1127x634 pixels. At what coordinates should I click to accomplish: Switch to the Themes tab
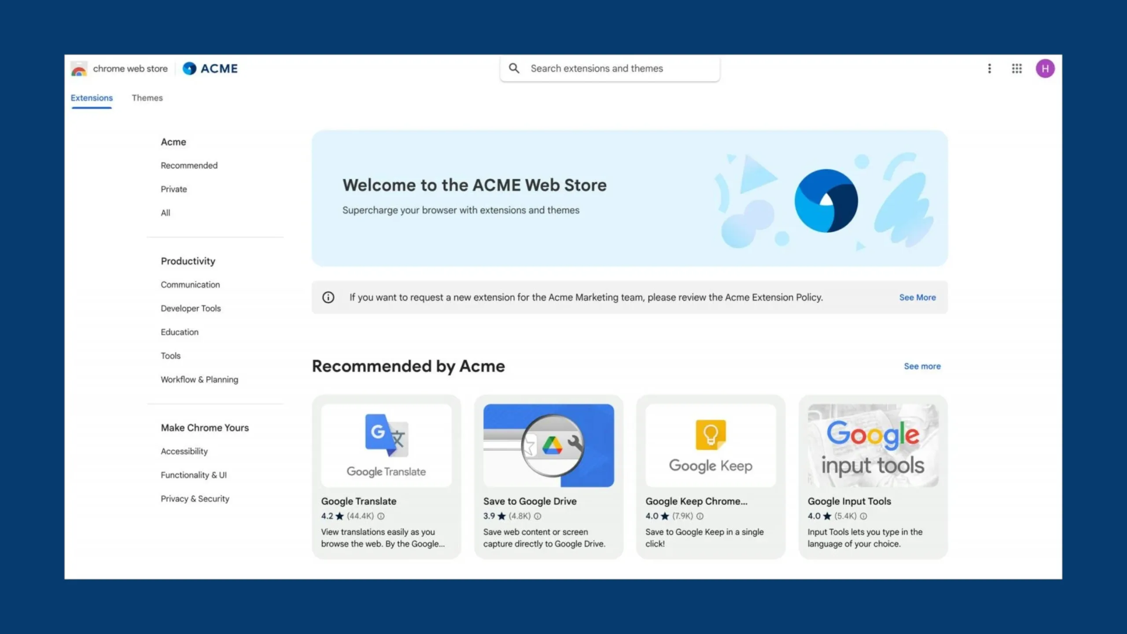pyautogui.click(x=147, y=98)
